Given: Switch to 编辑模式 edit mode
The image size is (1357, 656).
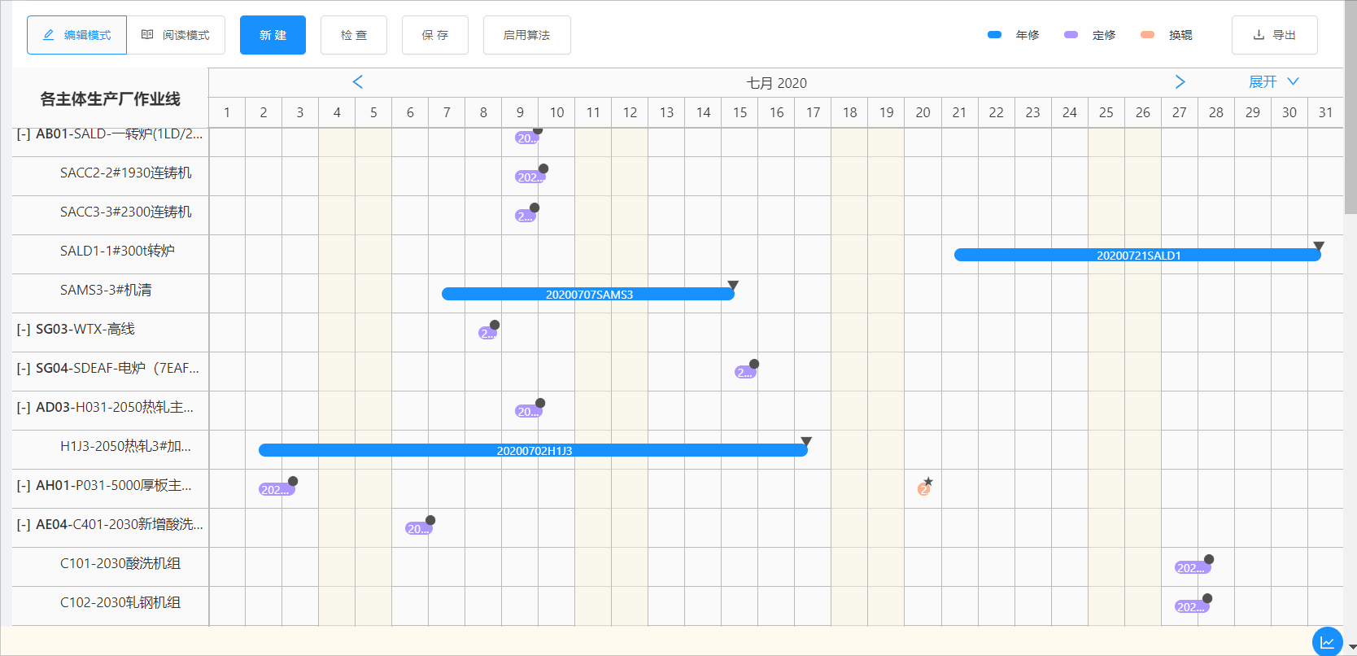Looking at the screenshot, I should pos(76,35).
